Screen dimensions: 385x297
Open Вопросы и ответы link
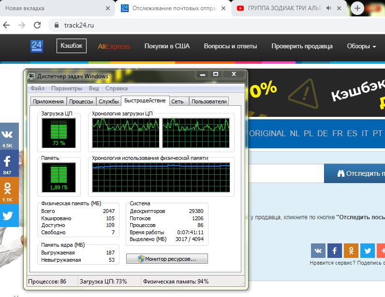coord(230,46)
